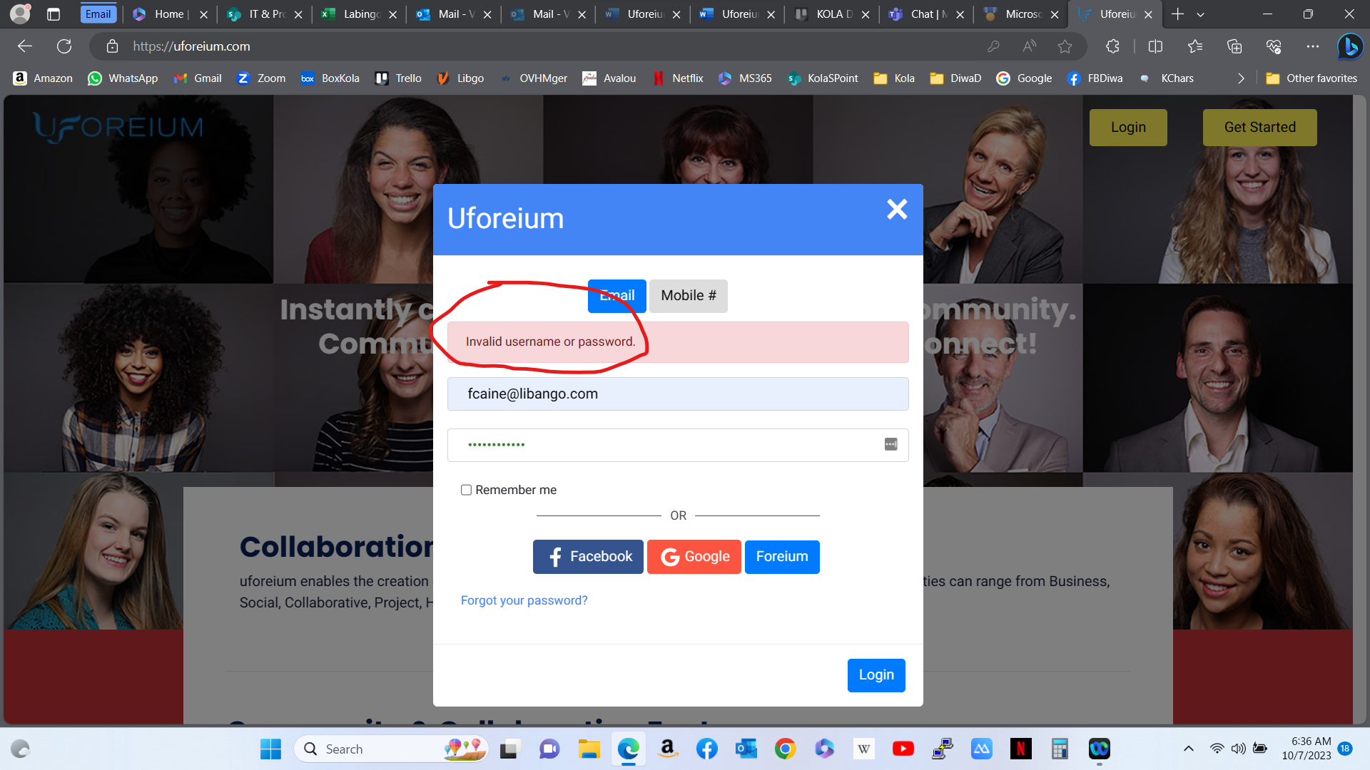Show hidden system tray icons
This screenshot has height=770, width=1370.
[x=1188, y=749]
